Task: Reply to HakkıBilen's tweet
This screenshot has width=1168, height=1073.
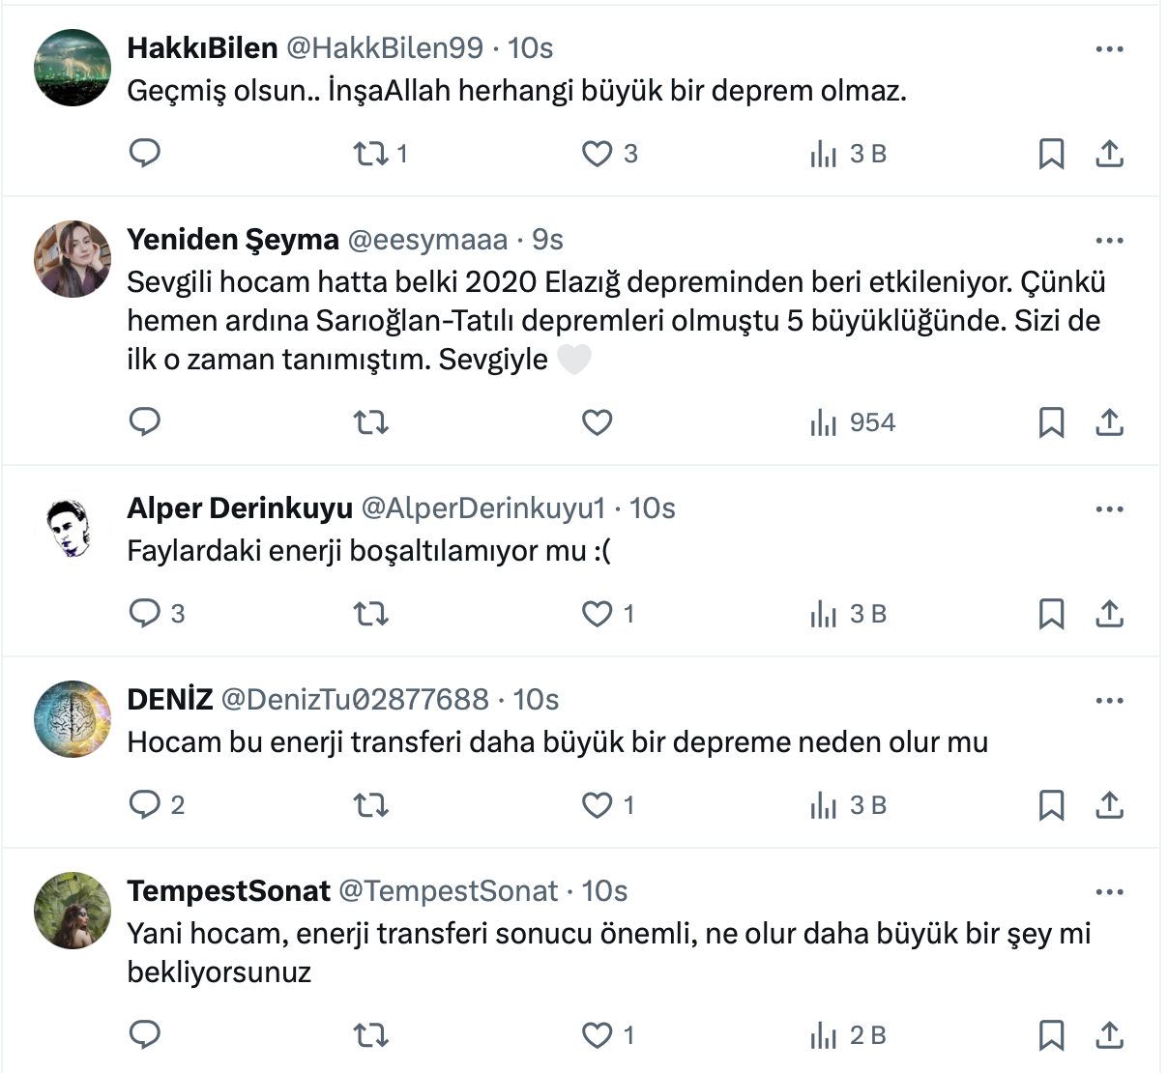Action: click(x=145, y=154)
